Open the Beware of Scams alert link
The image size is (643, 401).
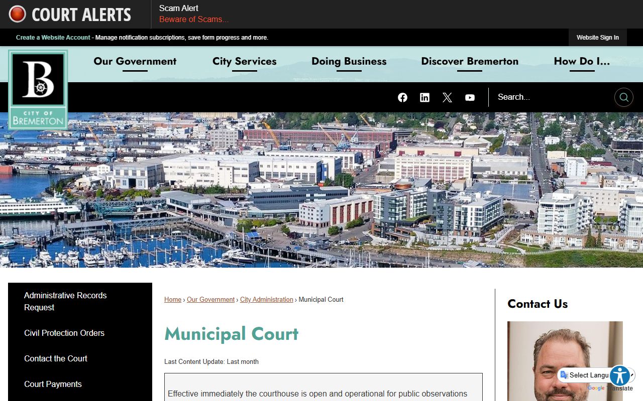pos(194,20)
